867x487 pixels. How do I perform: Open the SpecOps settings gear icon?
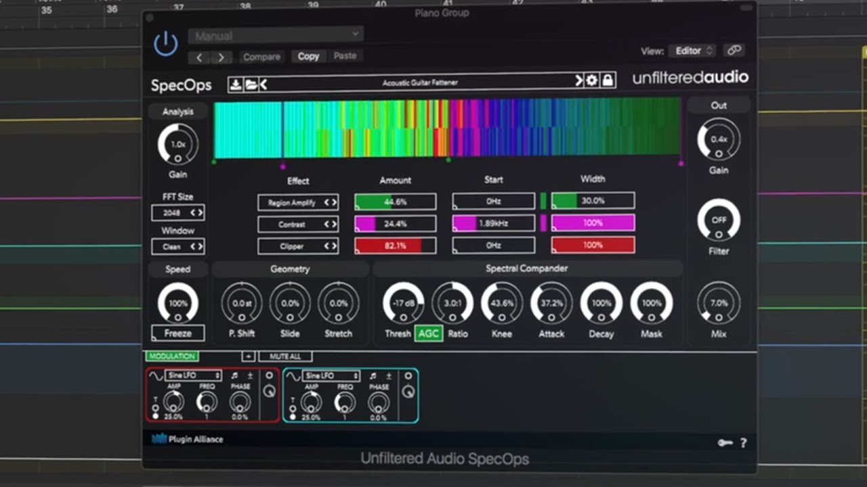[x=592, y=81]
